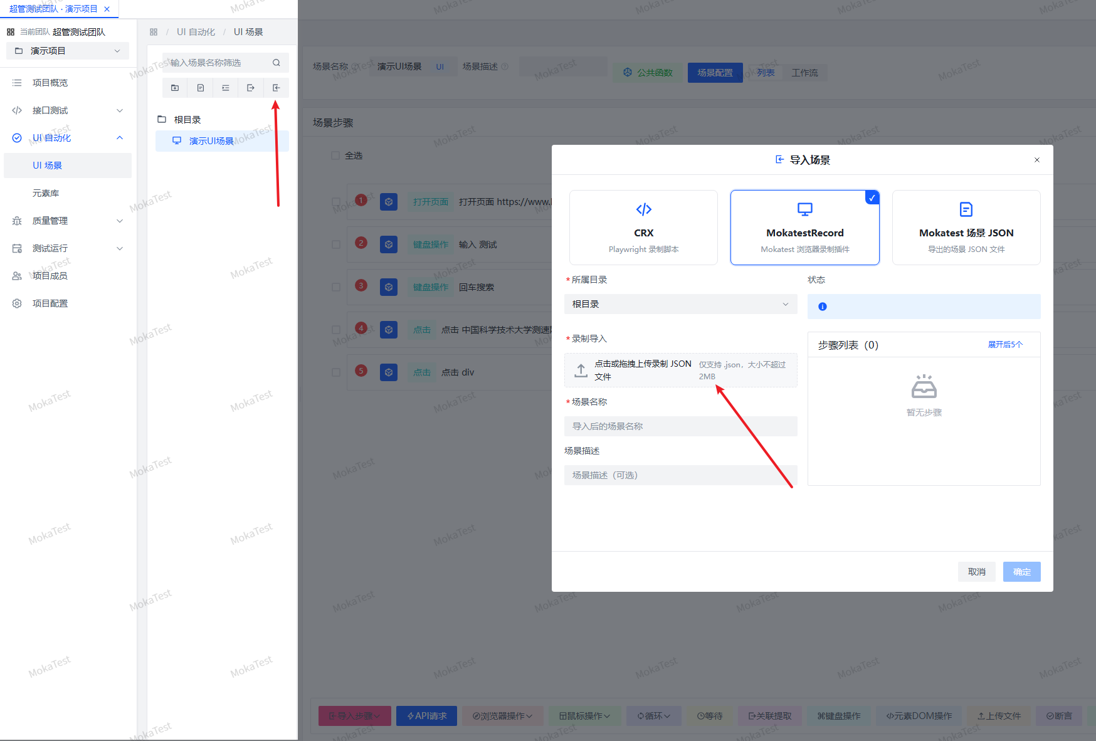Click the team grid icon beside 当前团队
Screen dimensions: 1096x741
pyautogui.click(x=11, y=32)
